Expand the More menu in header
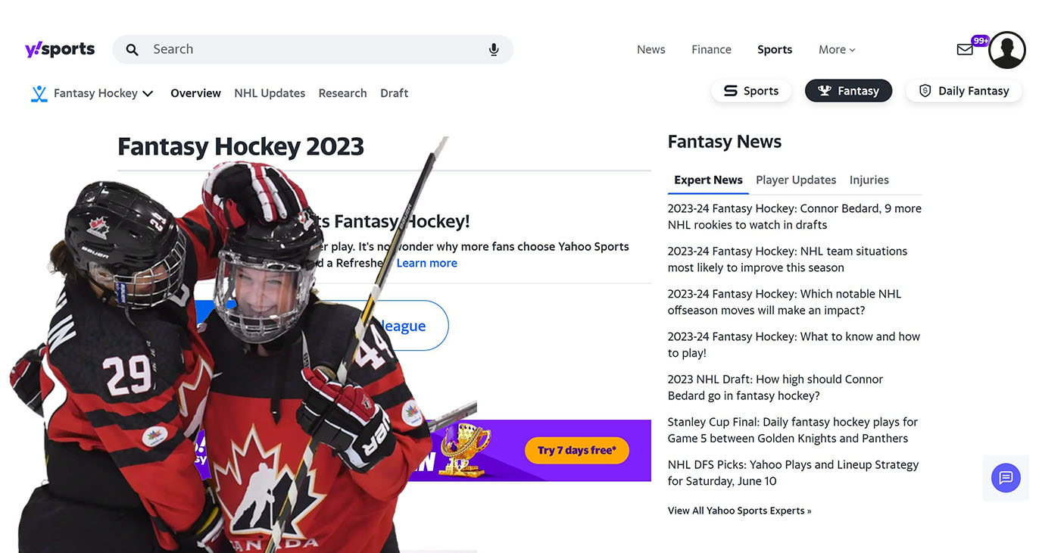Viewport: 1039px width, 553px height. point(837,49)
